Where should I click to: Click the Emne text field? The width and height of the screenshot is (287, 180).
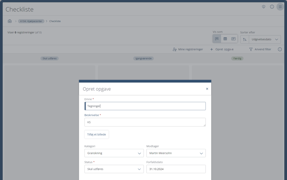click(145, 106)
